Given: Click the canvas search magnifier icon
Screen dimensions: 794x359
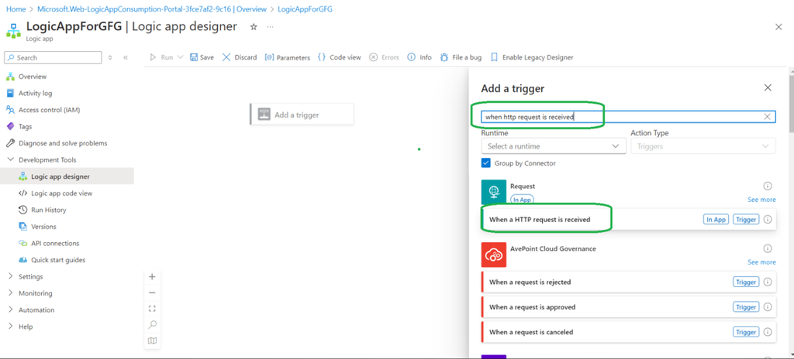Looking at the screenshot, I should pos(152,325).
